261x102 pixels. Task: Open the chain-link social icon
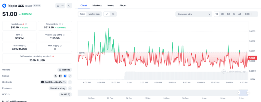(x=70, y=76)
